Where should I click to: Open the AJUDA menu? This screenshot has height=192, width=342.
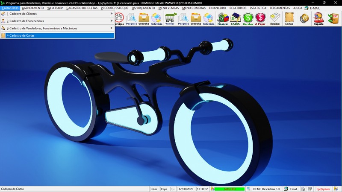[x=298, y=8]
